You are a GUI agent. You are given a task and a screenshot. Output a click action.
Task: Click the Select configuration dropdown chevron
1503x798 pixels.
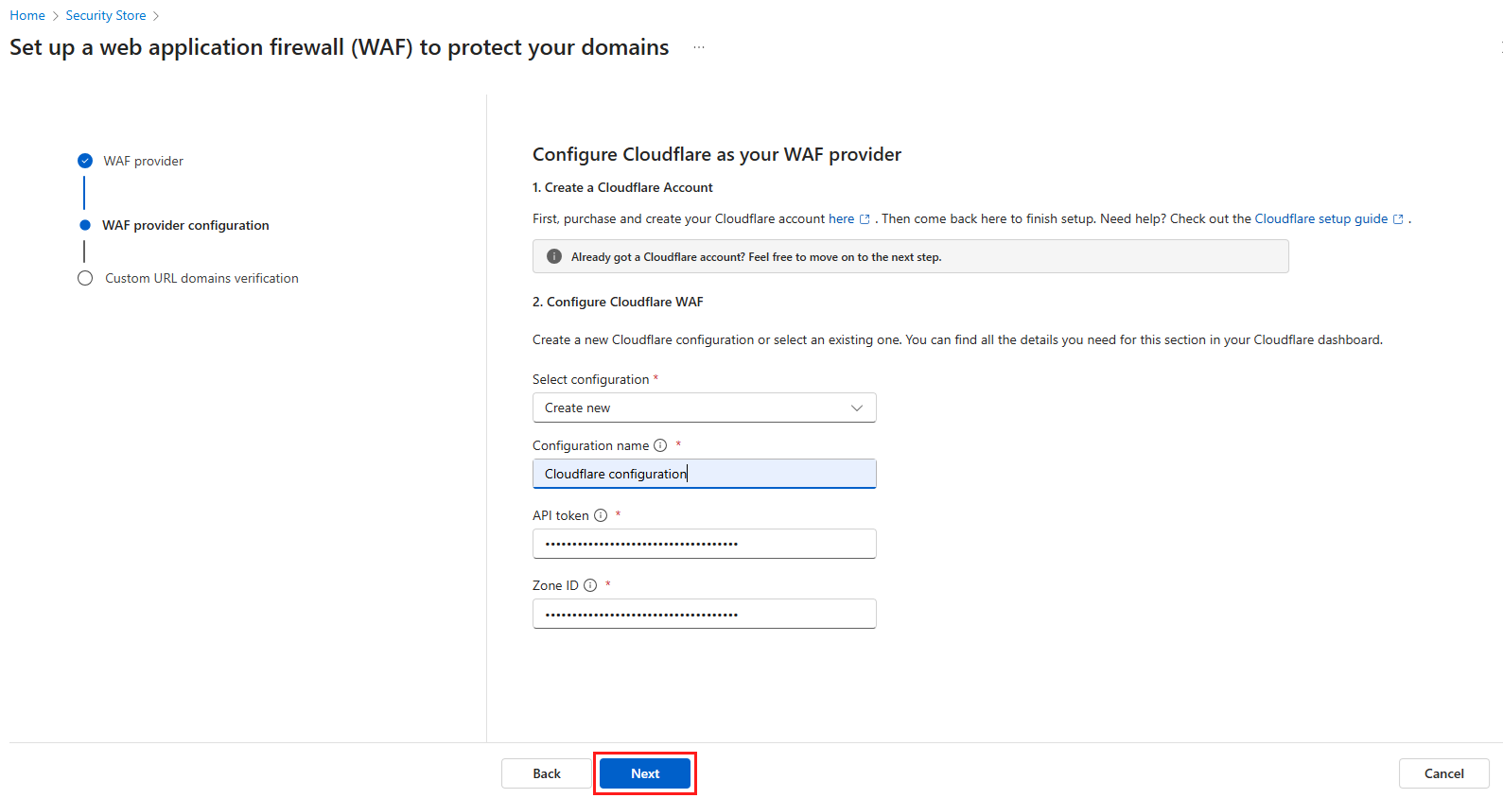pyautogui.click(x=857, y=408)
